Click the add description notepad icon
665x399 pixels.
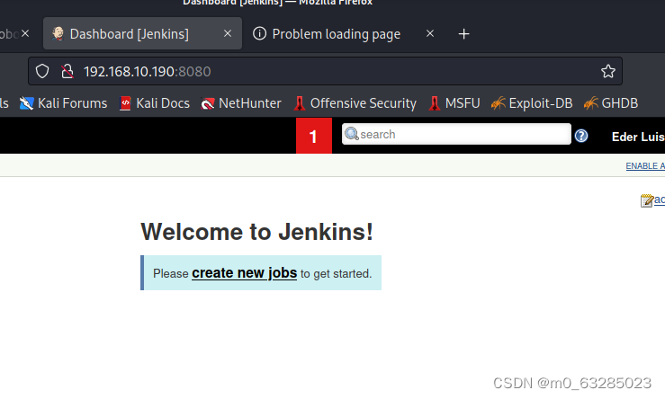click(x=647, y=199)
